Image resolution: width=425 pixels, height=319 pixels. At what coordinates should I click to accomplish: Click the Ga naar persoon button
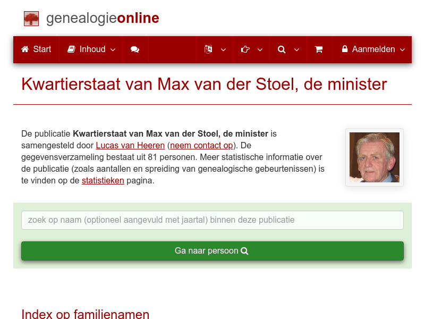[212, 250]
